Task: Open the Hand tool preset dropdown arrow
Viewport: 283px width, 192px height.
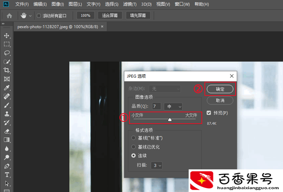Action: point(30,16)
